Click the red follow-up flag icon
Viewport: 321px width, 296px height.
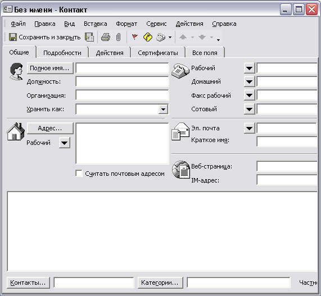[x=134, y=37]
